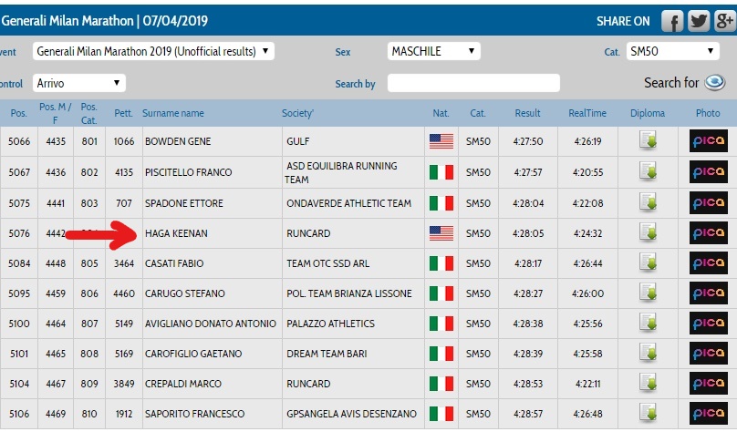The height and width of the screenshot is (432, 737).
Task: Select the name BOWDEN GENE
Action: click(x=178, y=141)
